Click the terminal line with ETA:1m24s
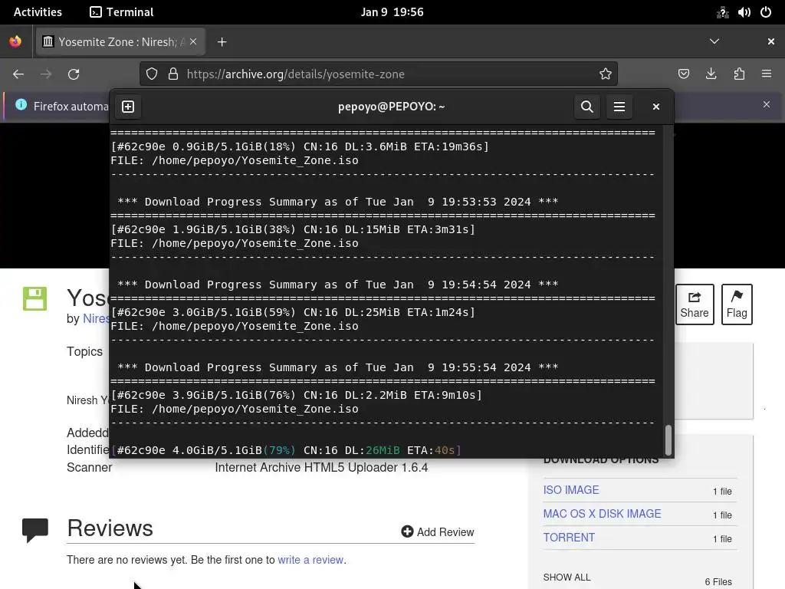This screenshot has width=785, height=589. (x=293, y=312)
